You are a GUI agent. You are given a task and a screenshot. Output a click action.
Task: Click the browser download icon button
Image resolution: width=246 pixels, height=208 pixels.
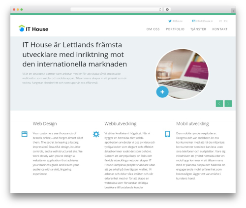tap(167, 9)
